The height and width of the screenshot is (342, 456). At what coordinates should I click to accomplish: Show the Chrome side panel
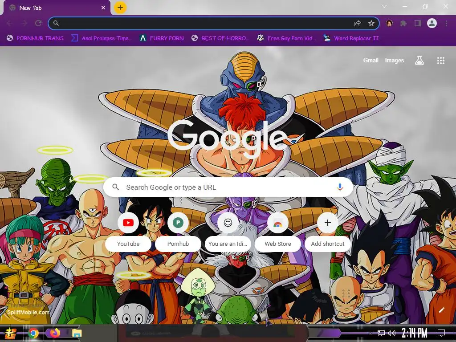click(418, 23)
